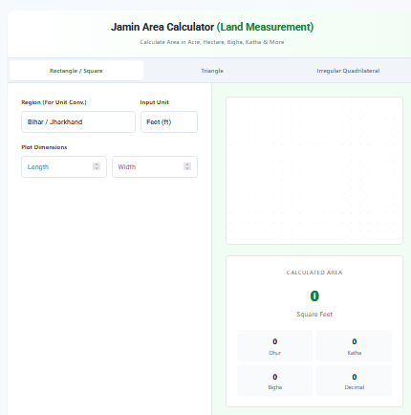Screen dimensions: 411x415
Task: Click the Katha result card
Action: 355,346
